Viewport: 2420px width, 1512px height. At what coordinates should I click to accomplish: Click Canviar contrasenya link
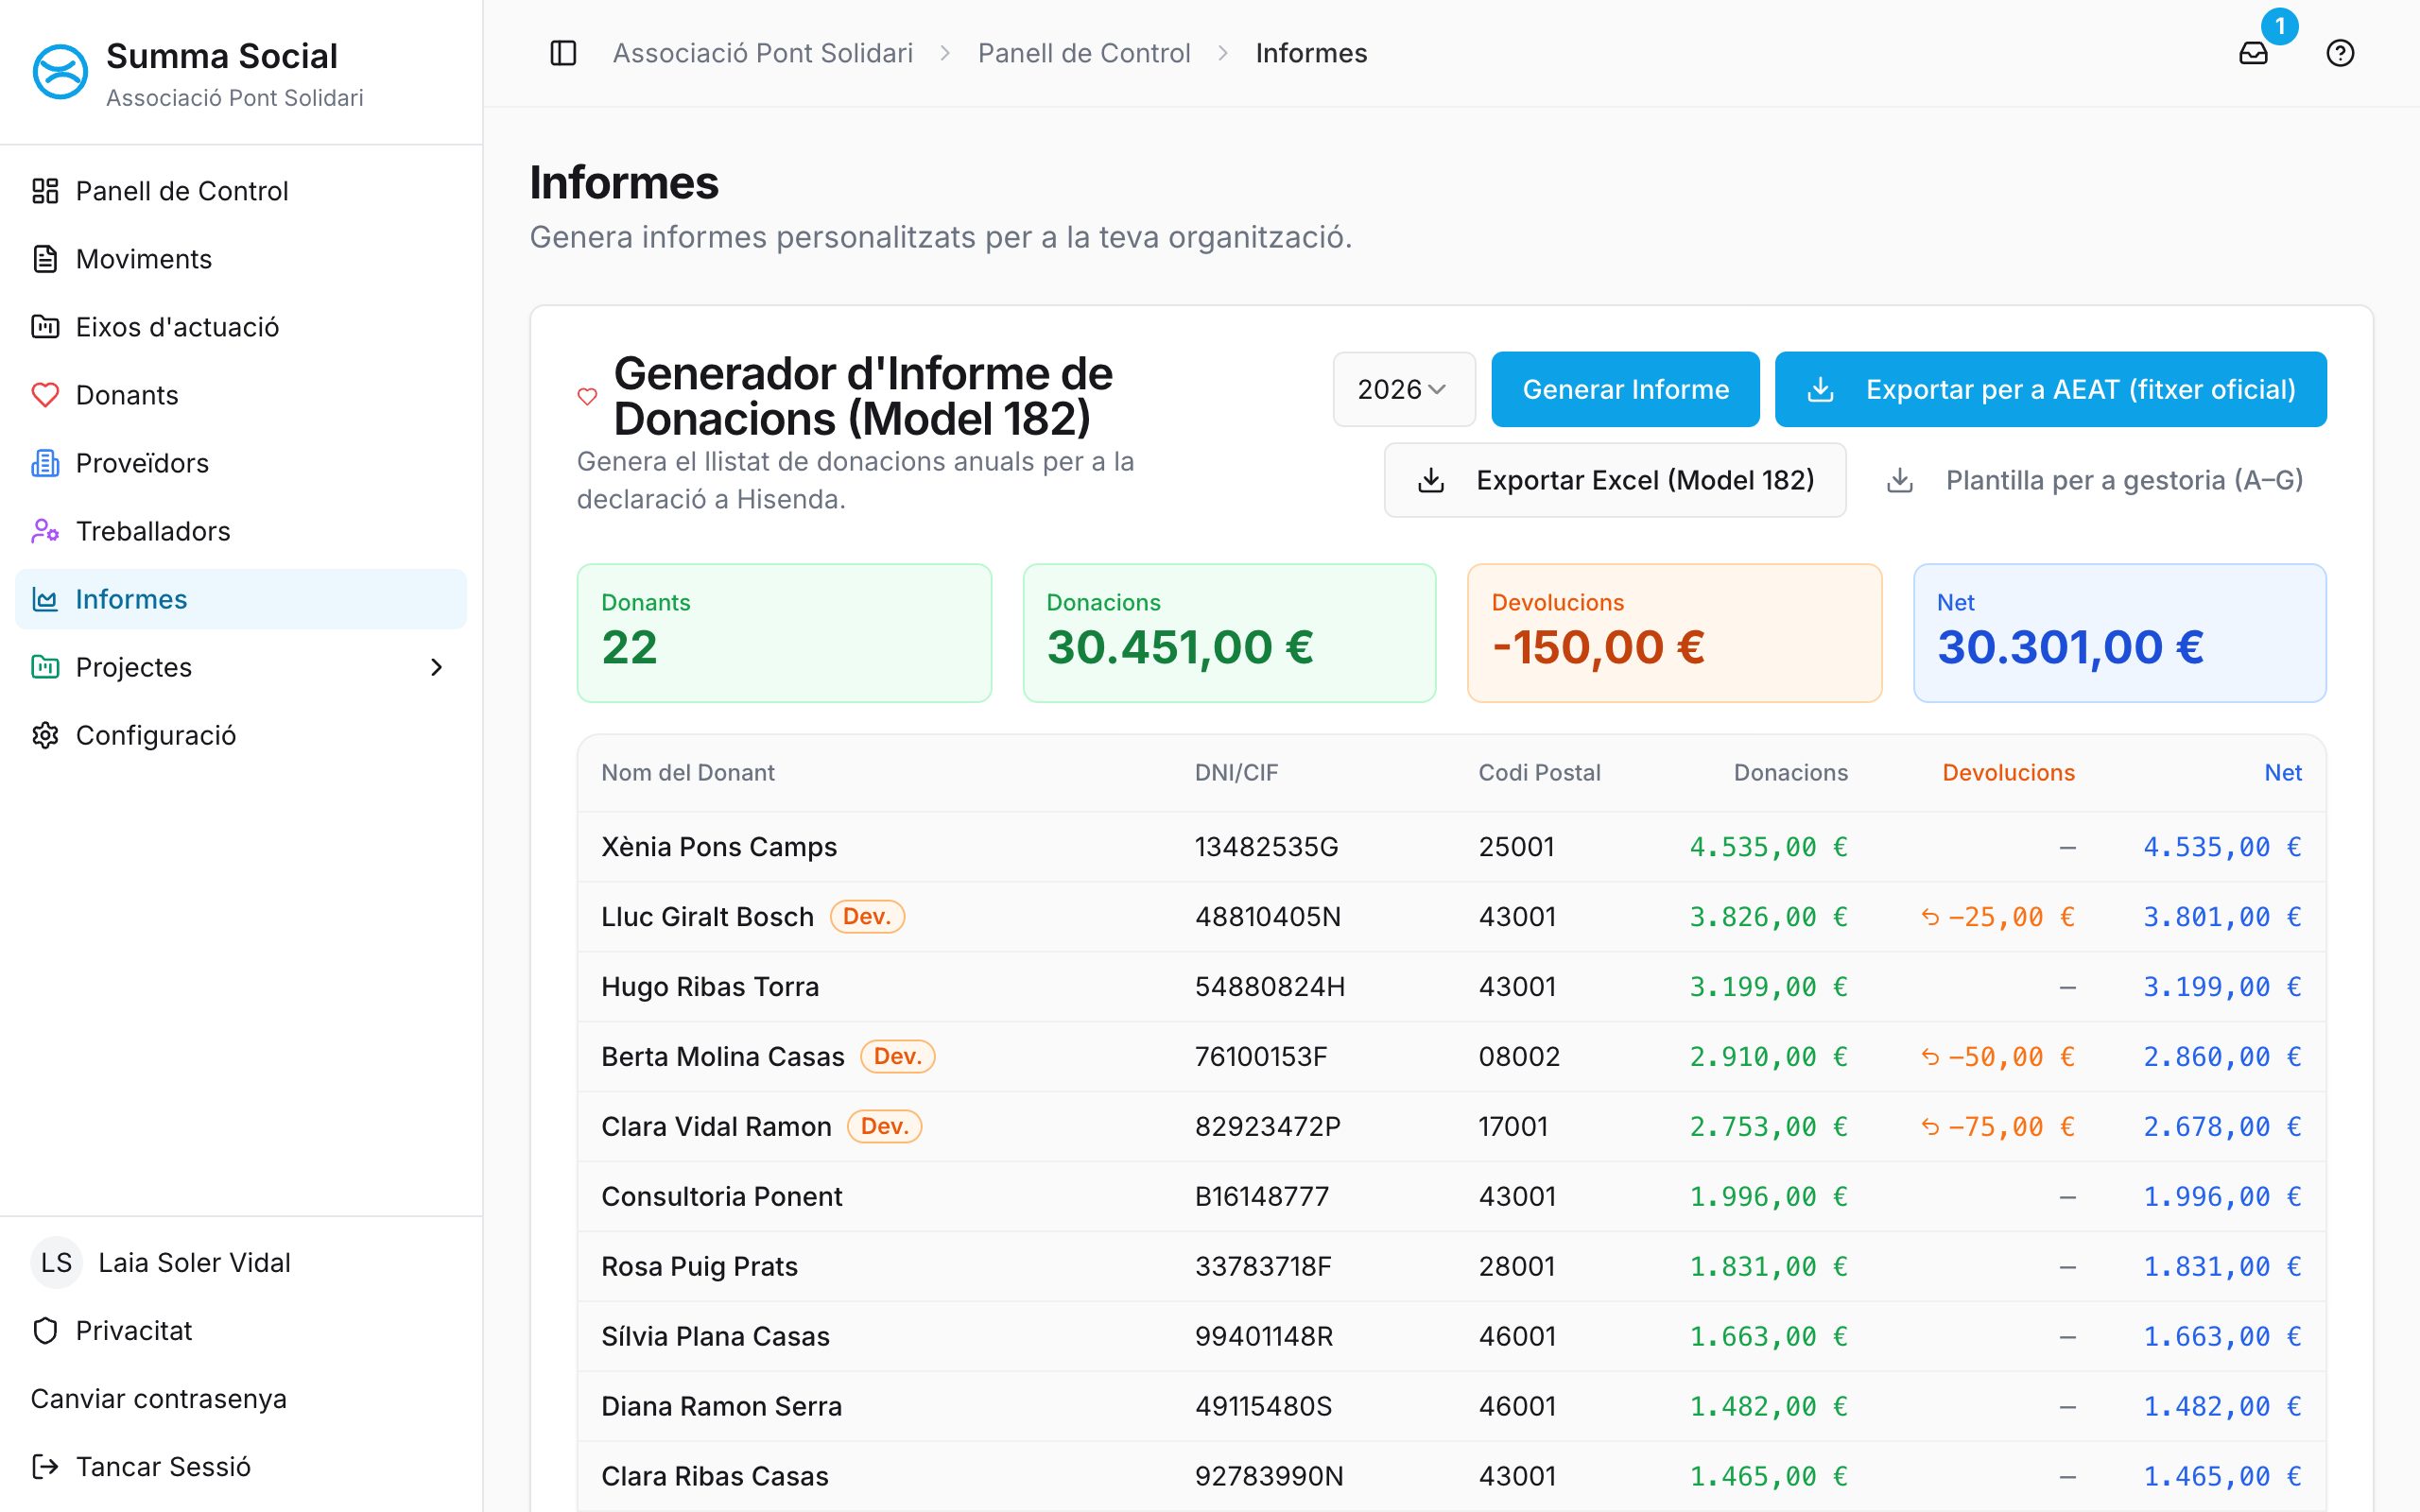click(159, 1399)
